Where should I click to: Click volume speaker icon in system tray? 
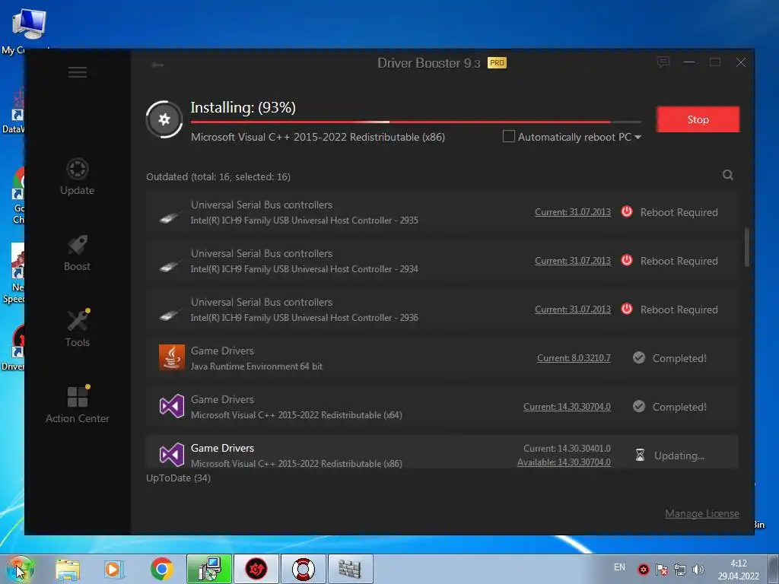click(x=698, y=570)
